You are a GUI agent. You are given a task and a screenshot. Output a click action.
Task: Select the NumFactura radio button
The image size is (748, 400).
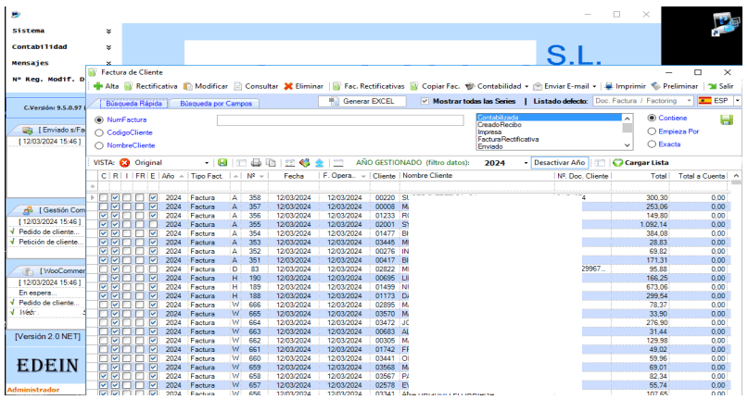click(99, 119)
